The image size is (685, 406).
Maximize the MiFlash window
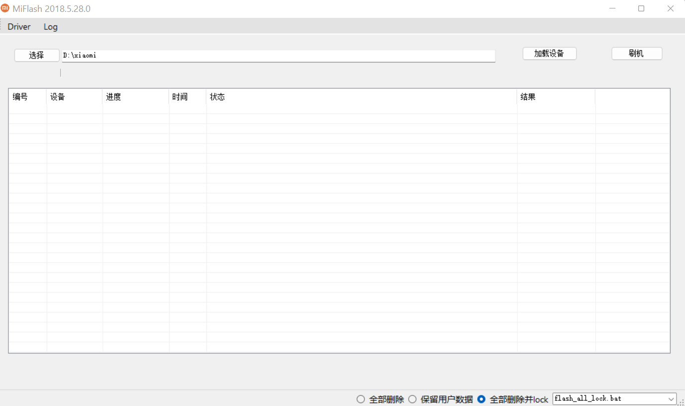[x=641, y=8]
